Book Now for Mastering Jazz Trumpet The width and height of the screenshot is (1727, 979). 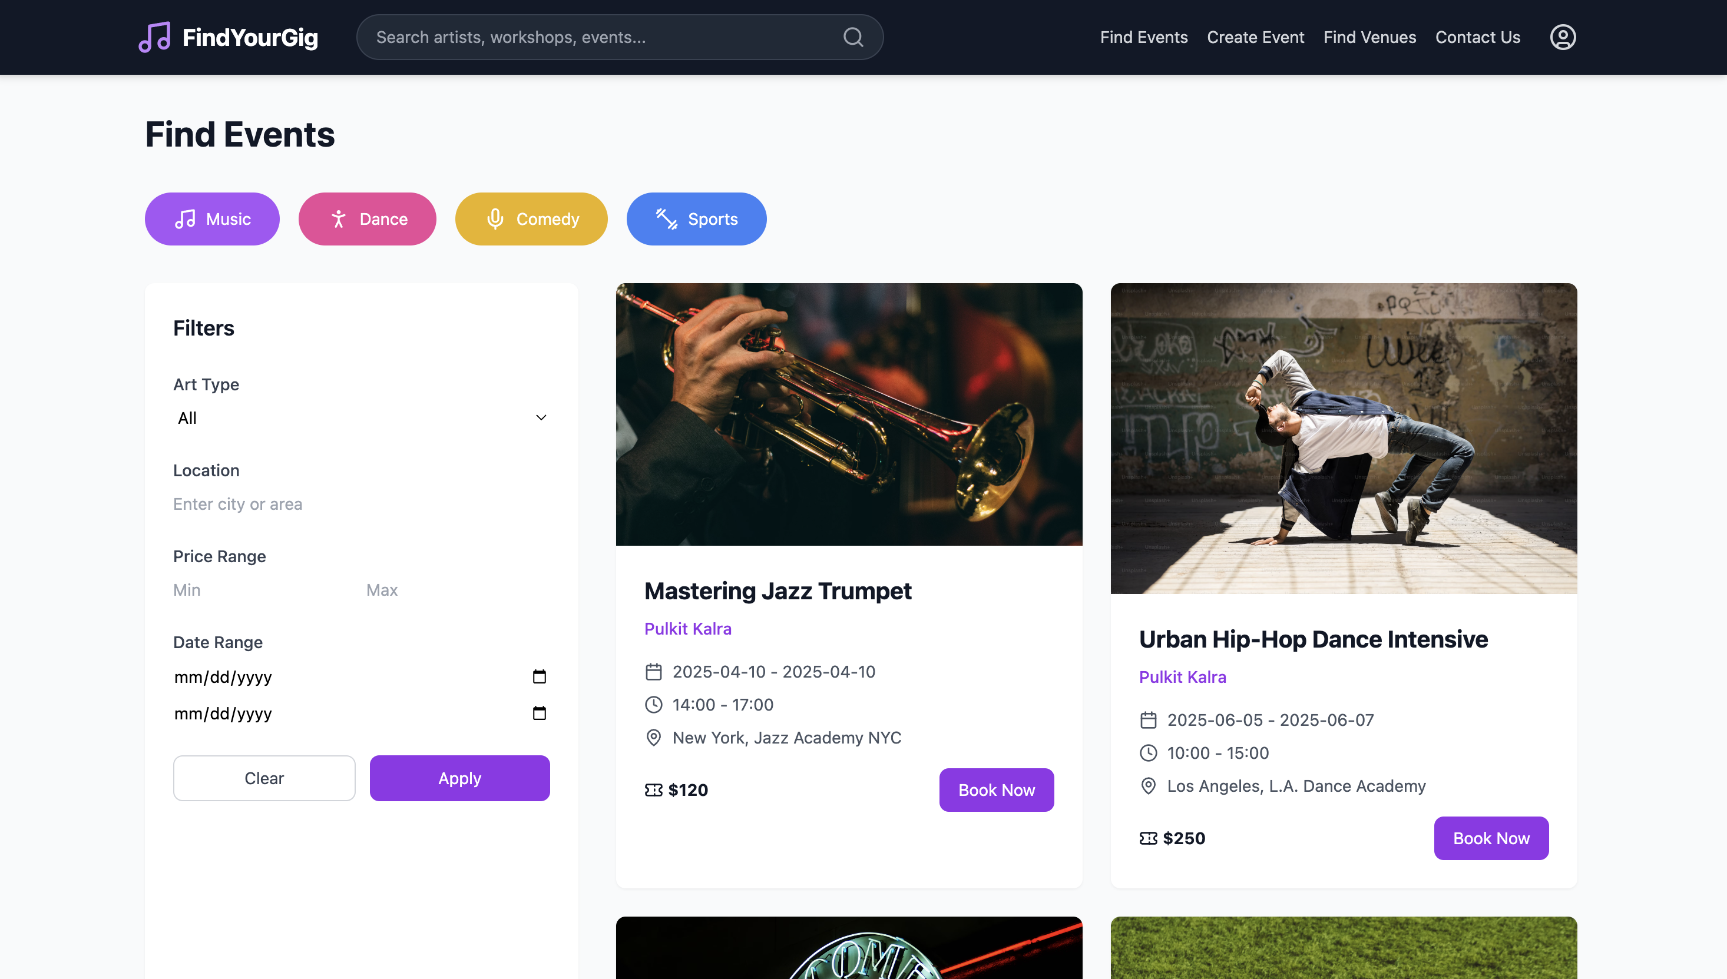(x=995, y=790)
